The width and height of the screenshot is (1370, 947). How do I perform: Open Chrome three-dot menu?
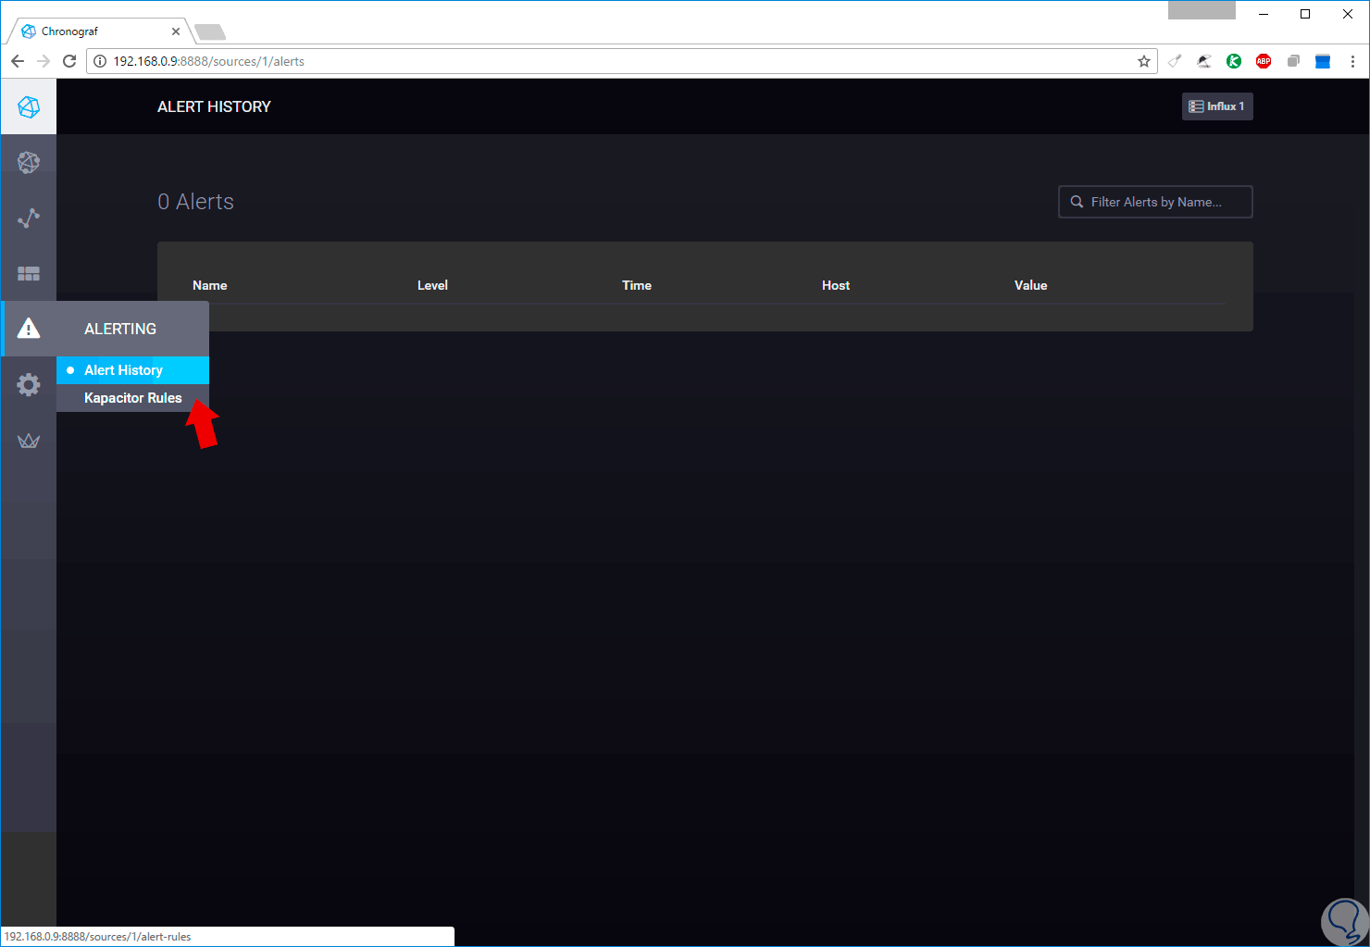[x=1352, y=61]
